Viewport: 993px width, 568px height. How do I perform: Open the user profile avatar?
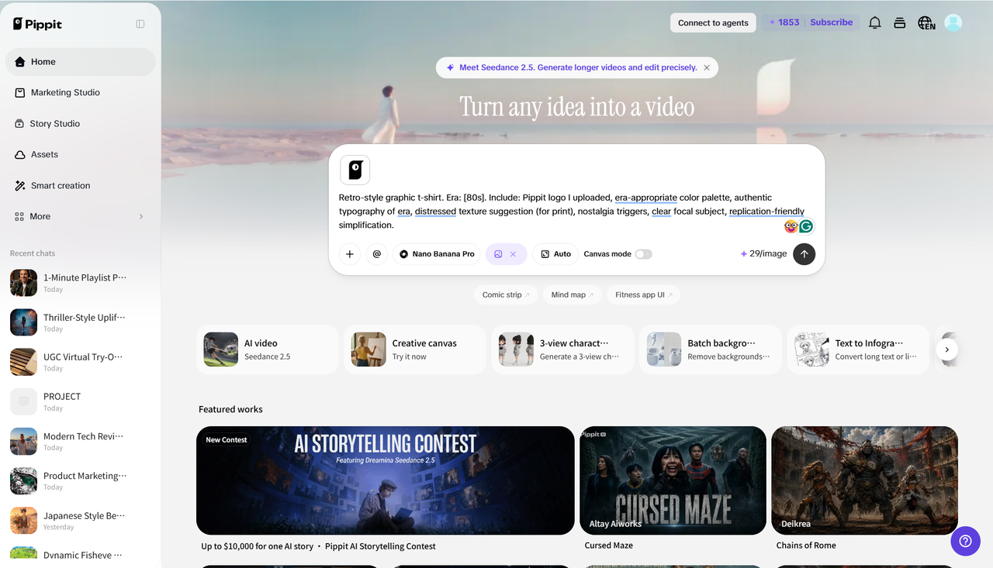[x=953, y=23]
